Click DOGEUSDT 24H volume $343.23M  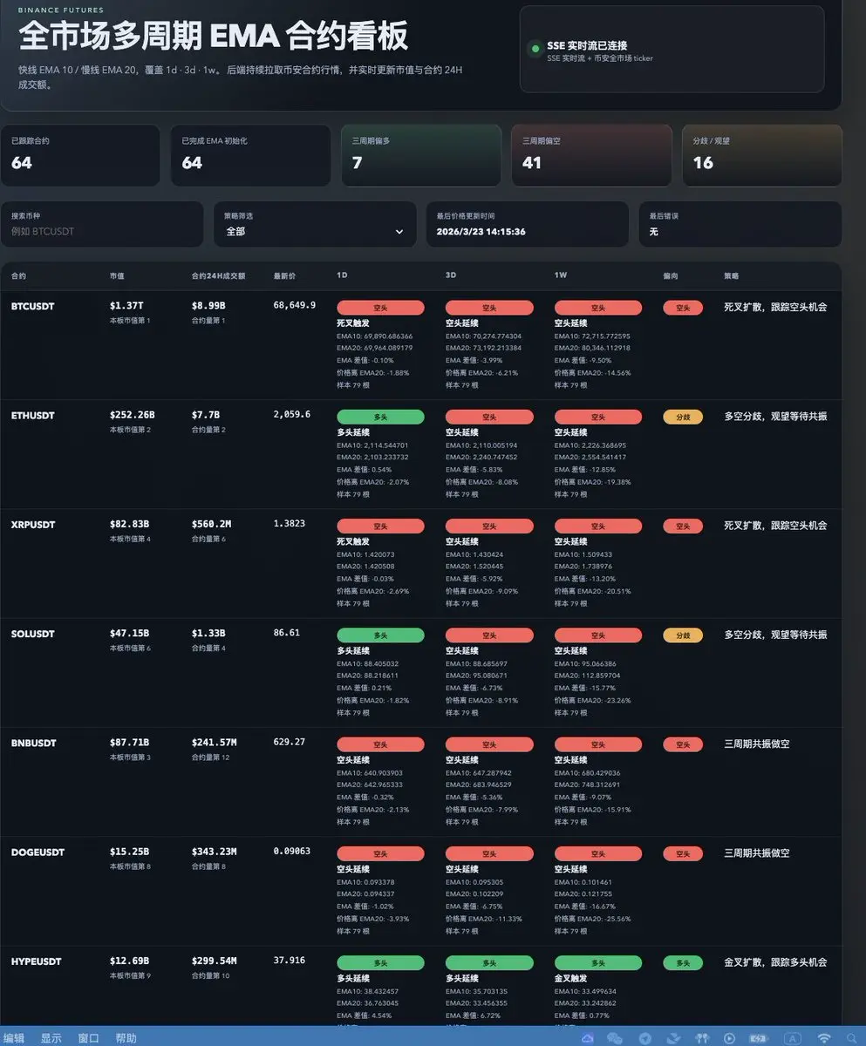click(214, 852)
